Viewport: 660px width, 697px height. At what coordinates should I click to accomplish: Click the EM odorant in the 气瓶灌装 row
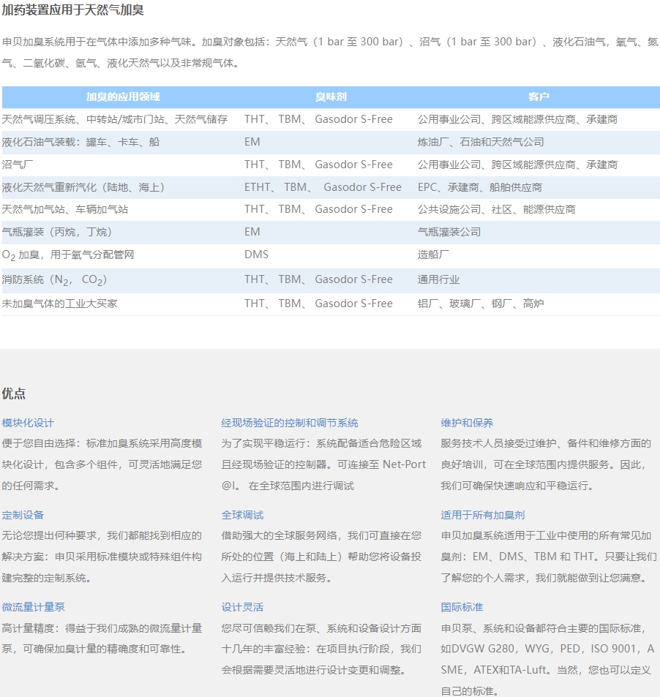(x=252, y=232)
